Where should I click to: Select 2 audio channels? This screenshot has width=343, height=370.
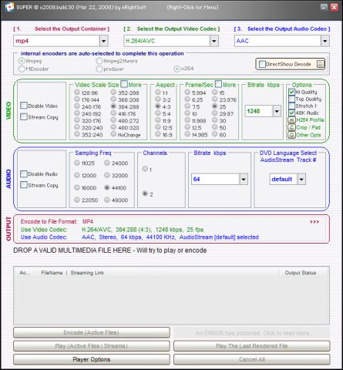[x=145, y=193]
